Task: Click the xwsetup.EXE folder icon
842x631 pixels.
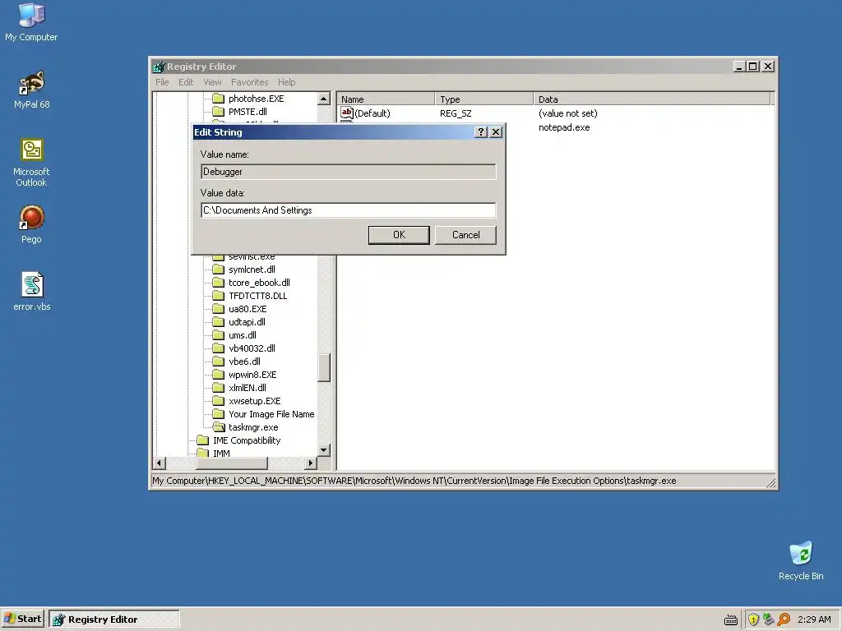Action: (x=218, y=401)
